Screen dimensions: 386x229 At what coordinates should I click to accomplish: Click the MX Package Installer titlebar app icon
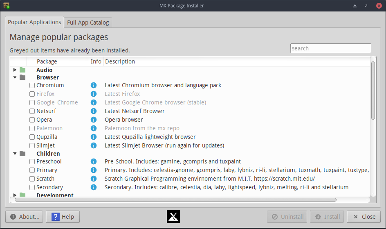click(7, 5)
